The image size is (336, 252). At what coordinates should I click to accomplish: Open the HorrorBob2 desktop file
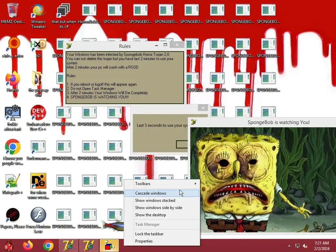click(x=89, y=13)
